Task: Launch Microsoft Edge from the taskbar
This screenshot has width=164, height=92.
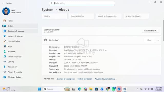Action: coord(79,89)
